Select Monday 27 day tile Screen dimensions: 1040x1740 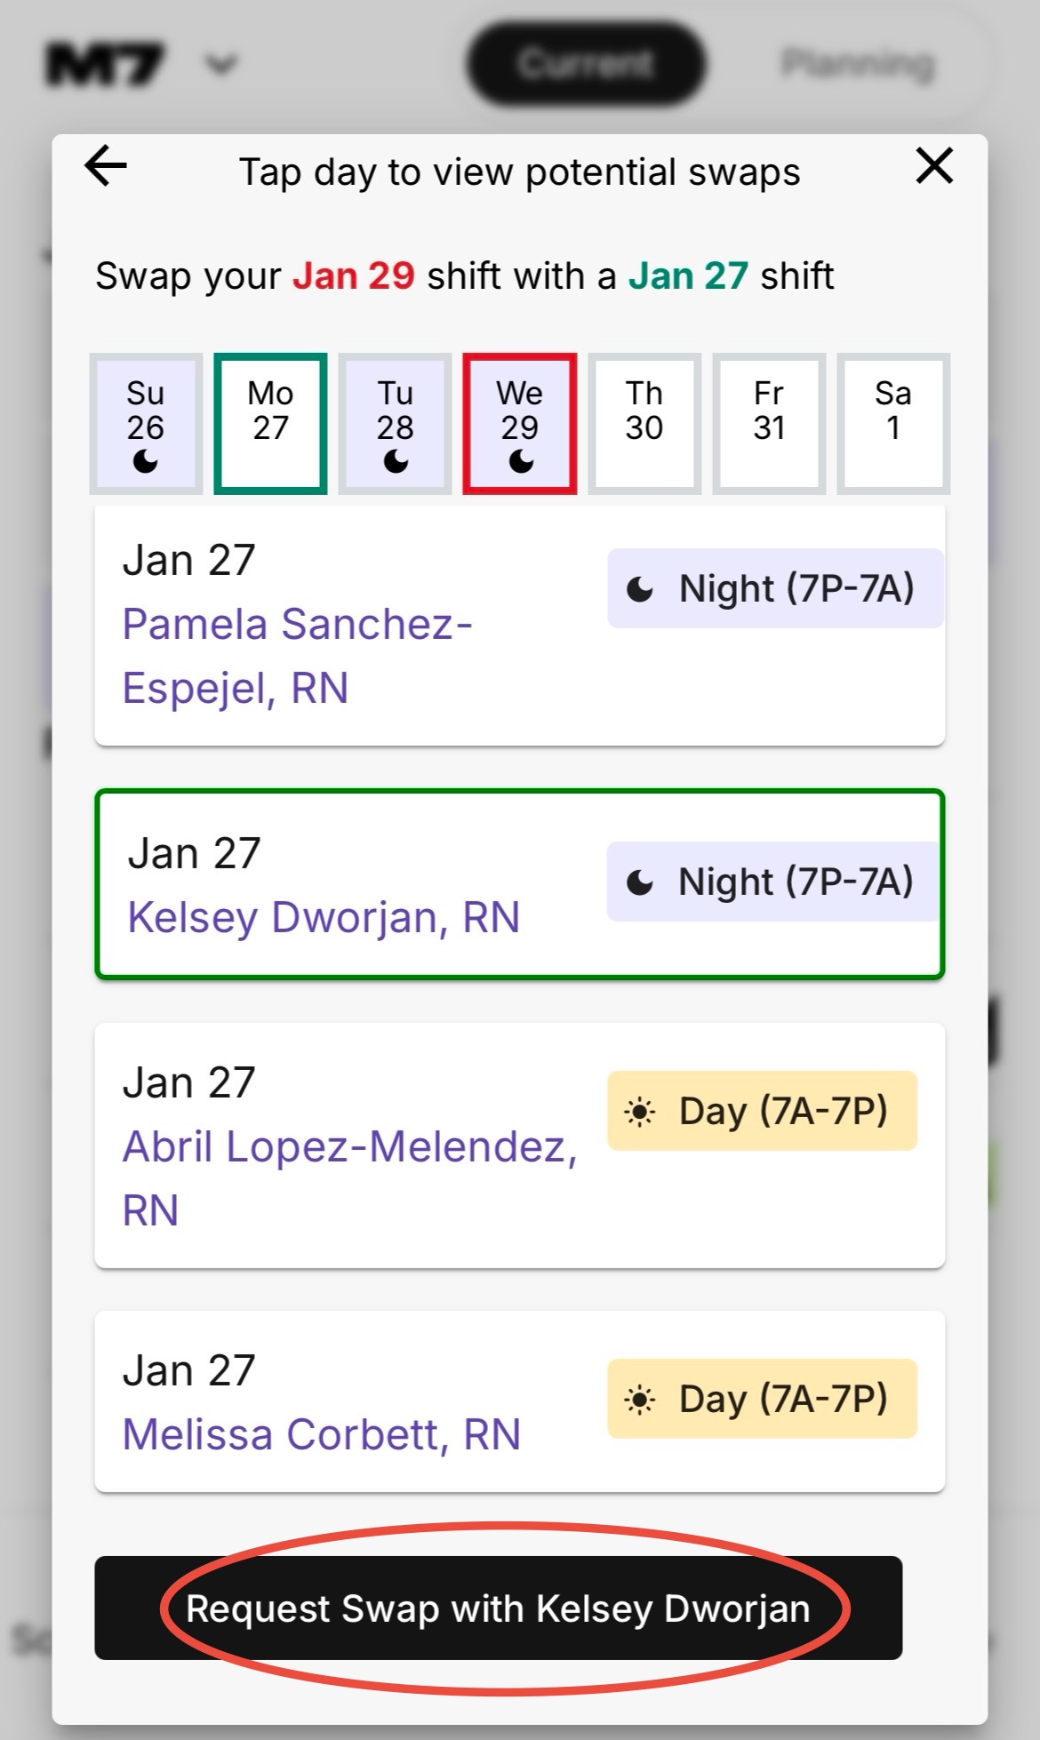tap(270, 424)
